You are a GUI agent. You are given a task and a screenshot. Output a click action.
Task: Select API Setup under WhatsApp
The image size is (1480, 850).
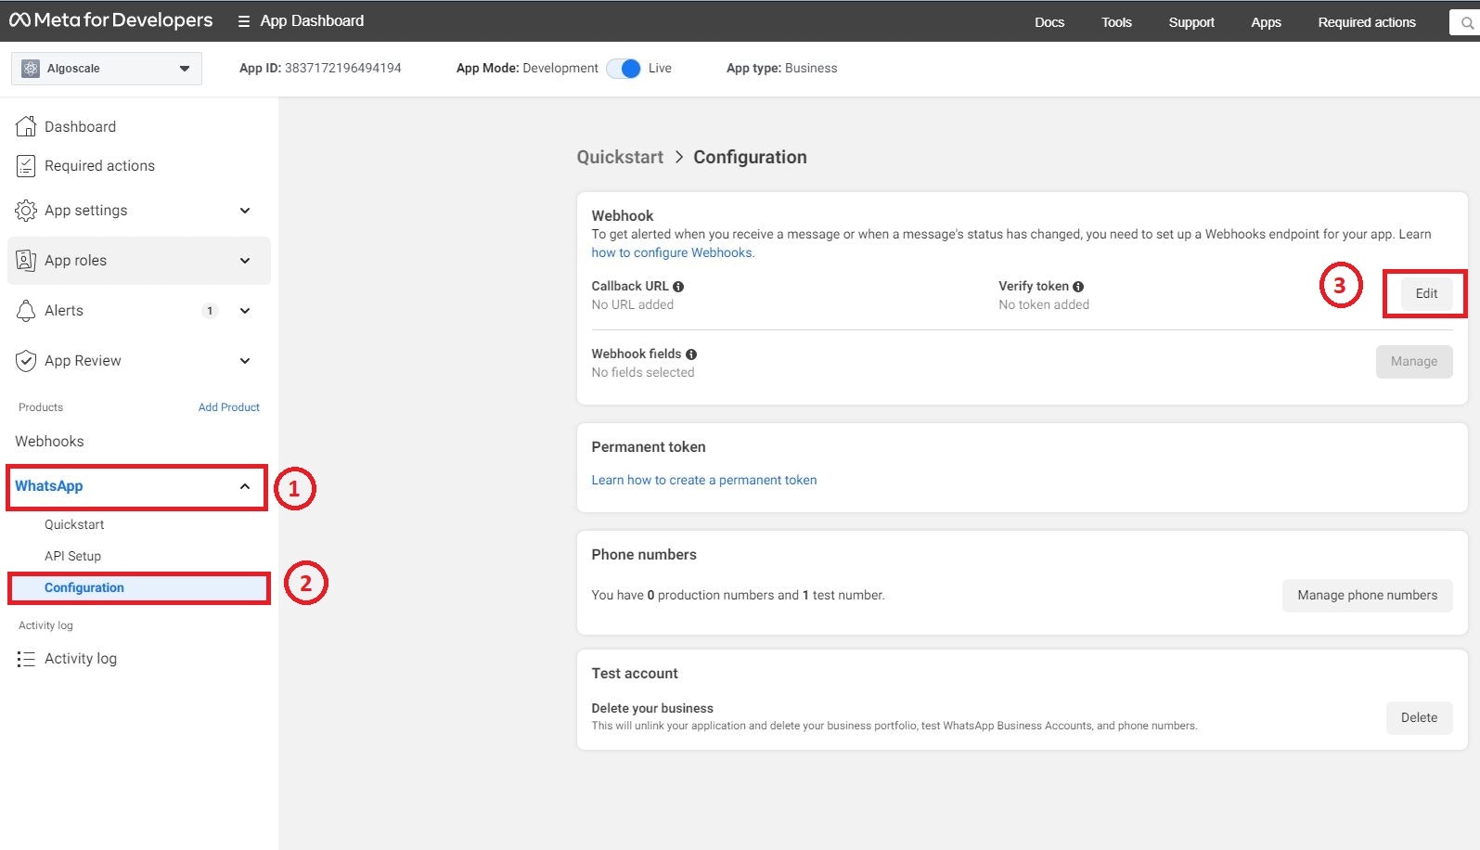click(72, 557)
